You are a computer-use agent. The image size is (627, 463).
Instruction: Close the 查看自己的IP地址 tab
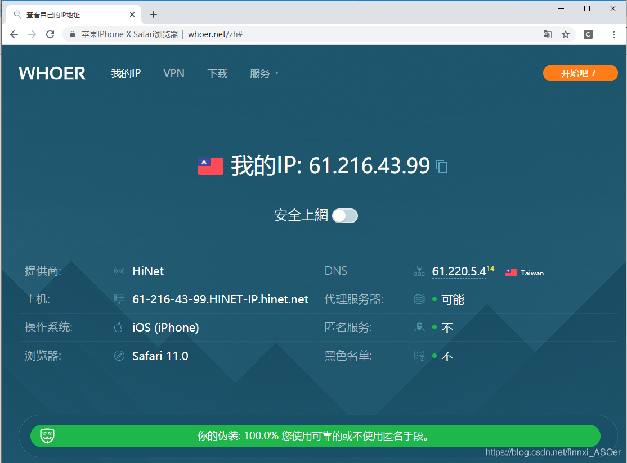(132, 15)
